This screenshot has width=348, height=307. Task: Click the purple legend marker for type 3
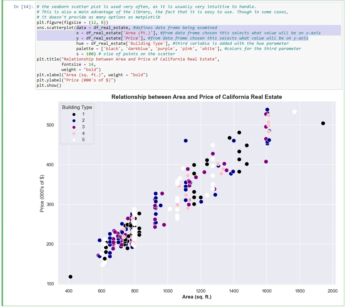pyautogui.click(x=74, y=127)
